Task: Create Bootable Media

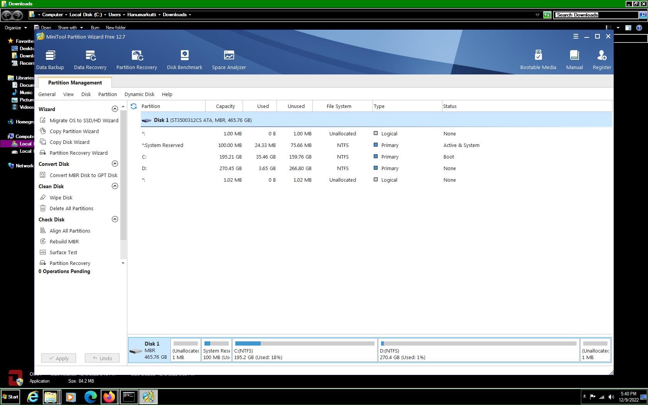Action: click(538, 60)
